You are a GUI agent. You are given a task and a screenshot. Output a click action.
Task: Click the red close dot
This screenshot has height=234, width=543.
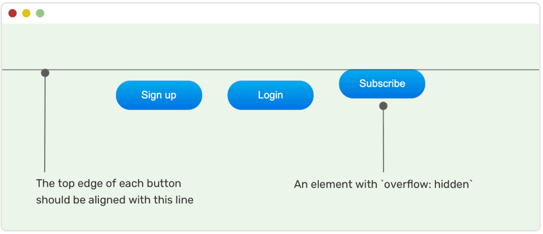pyautogui.click(x=13, y=14)
